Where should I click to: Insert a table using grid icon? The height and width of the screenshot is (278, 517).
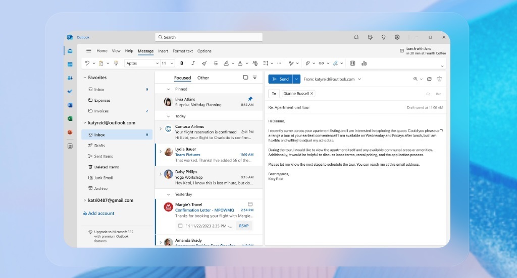tap(352, 63)
